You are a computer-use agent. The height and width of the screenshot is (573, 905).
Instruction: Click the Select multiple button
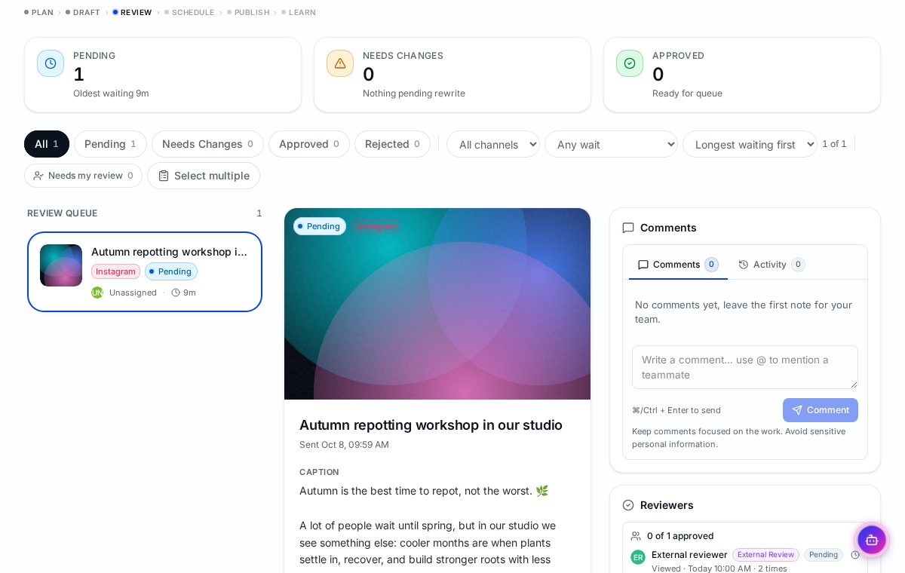coord(204,176)
